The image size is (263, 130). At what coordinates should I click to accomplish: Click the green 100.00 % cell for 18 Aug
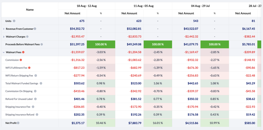[101, 44]
